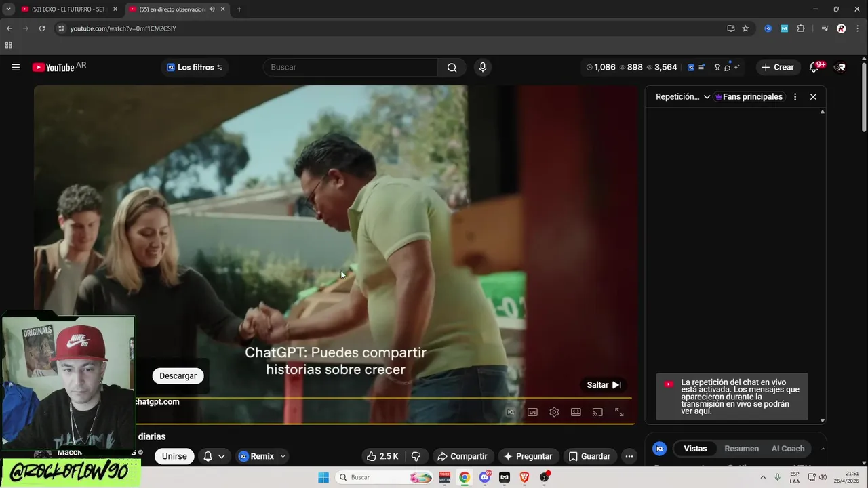Select the Vistas tab in vidIQ panel

point(695,449)
